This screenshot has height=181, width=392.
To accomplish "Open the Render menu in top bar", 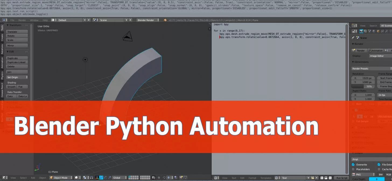I will pos(22,20).
